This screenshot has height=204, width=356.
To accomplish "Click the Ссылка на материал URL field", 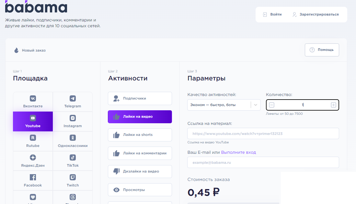I will pos(263,134).
